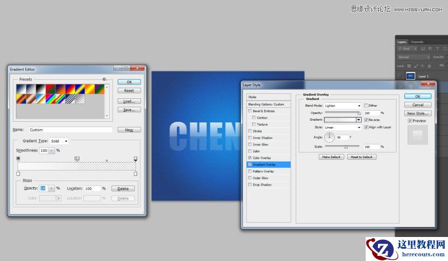The image size is (448, 261).
Task: Pick the rainbow spectrum gradient preset
Action: coord(50,99)
